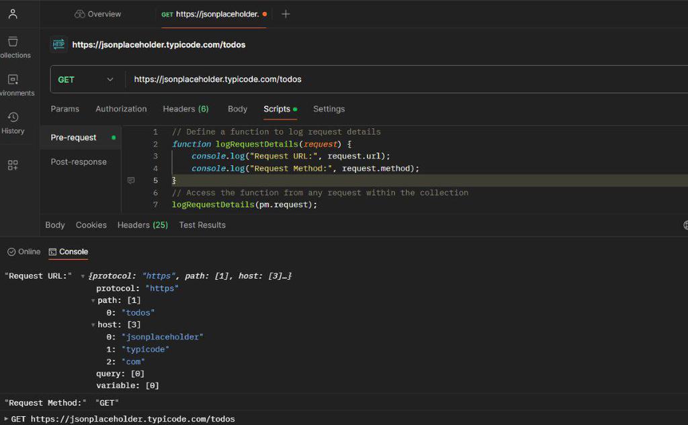Click the globe icon by response tabs

click(685, 225)
